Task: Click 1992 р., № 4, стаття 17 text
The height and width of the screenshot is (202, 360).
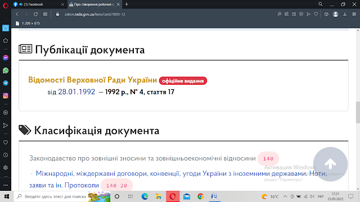Action: pos(140,92)
